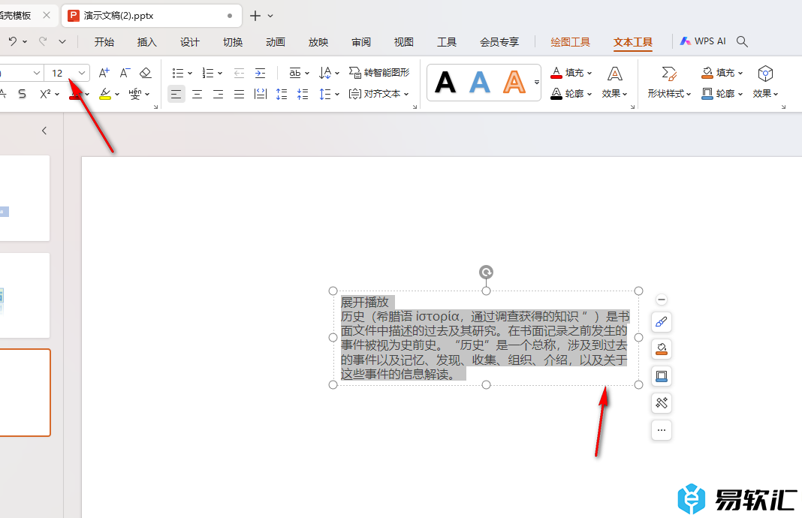Align text to the left

(x=176, y=94)
